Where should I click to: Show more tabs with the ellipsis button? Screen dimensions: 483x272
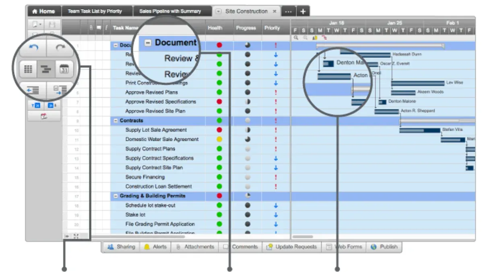(288, 11)
